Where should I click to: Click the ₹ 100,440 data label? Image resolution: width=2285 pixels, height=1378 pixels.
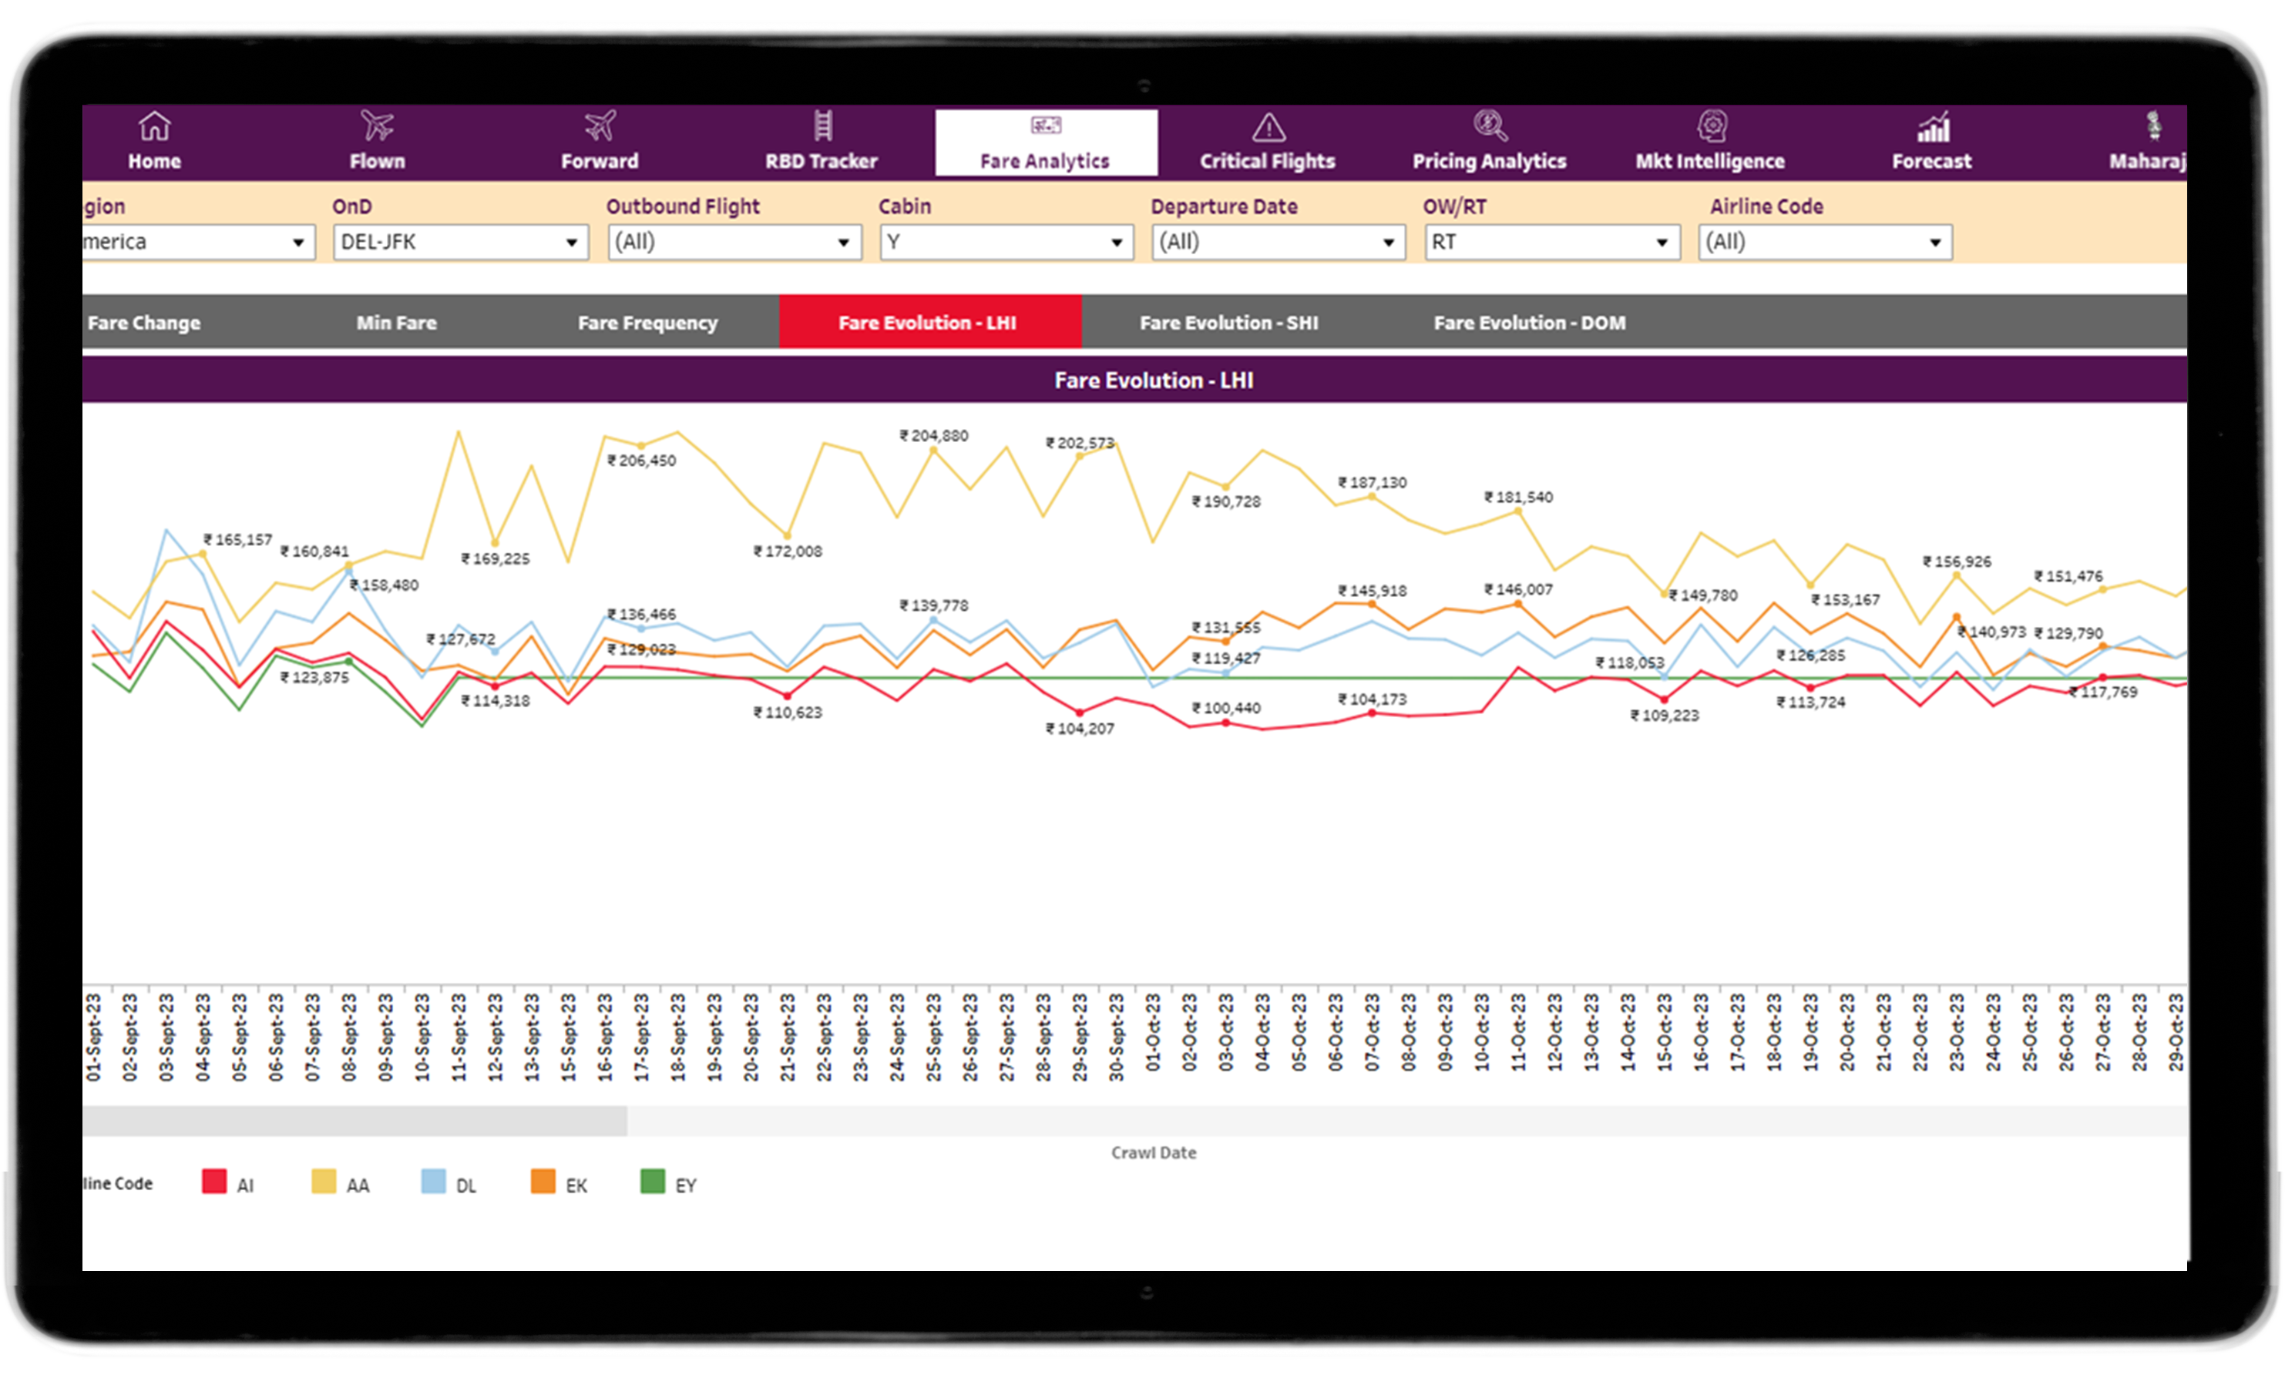1226,708
